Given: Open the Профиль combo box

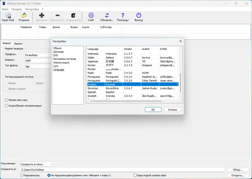Looking at the screenshot, I should click(x=37, y=55).
